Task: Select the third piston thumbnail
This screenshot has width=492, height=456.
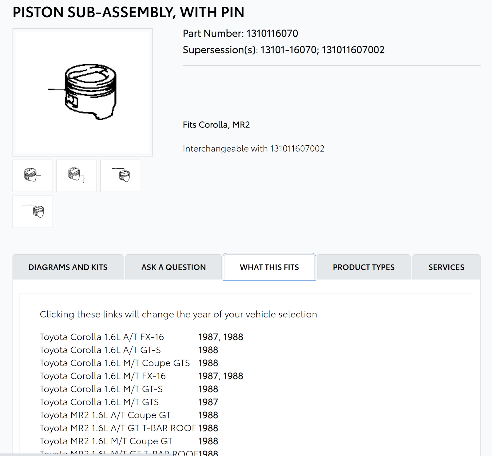Action: pos(121,176)
